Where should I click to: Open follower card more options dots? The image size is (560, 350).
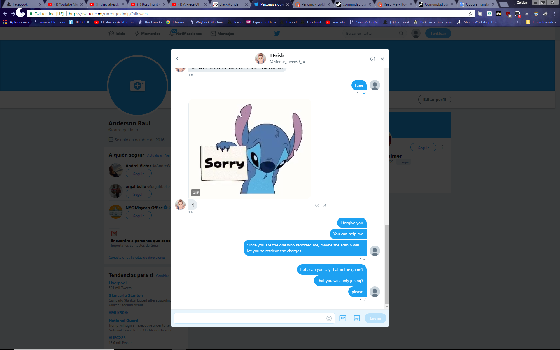point(442,148)
